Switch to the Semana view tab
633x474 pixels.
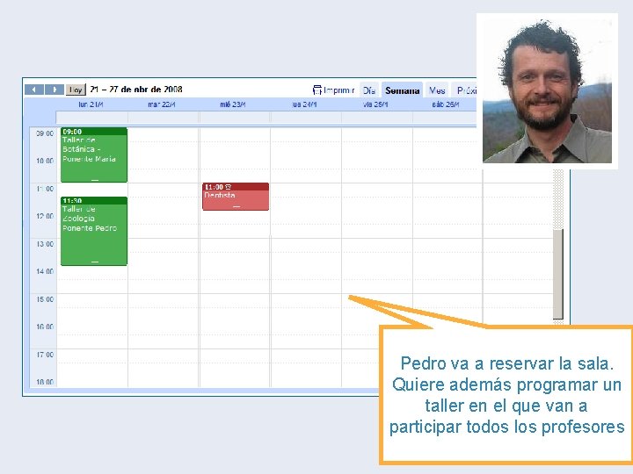click(402, 90)
